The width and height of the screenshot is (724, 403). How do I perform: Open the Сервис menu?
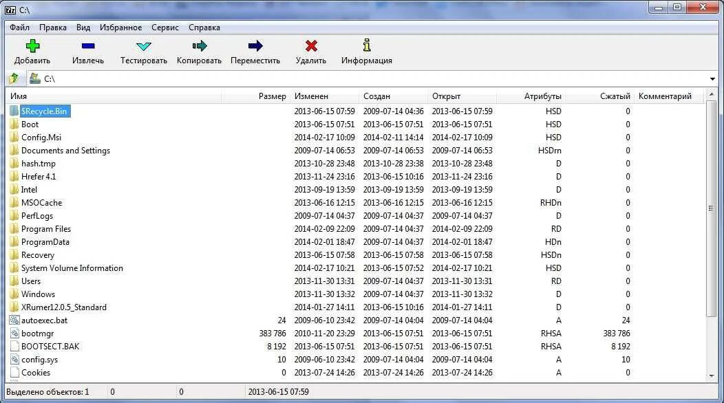165,28
